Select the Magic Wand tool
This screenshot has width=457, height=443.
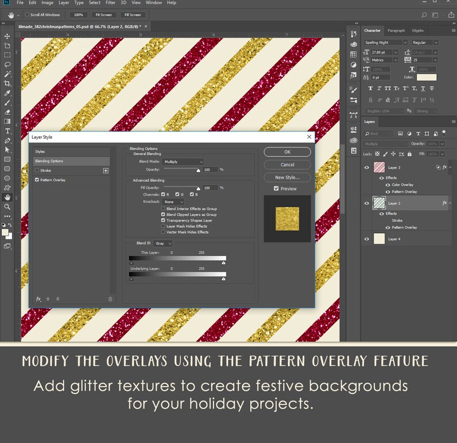[7, 74]
